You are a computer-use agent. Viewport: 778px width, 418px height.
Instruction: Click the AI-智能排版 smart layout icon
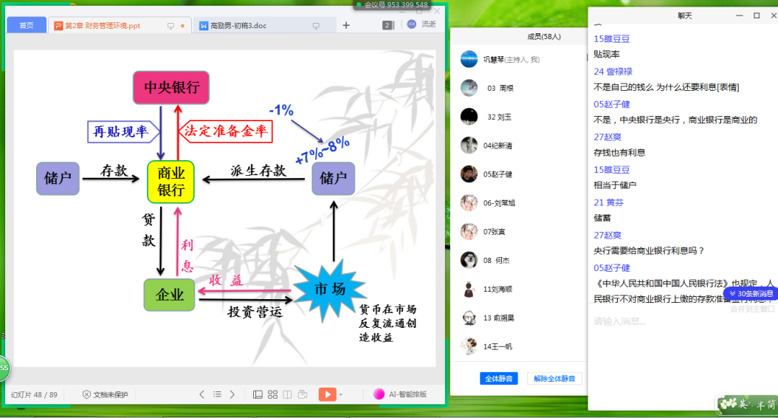point(379,394)
